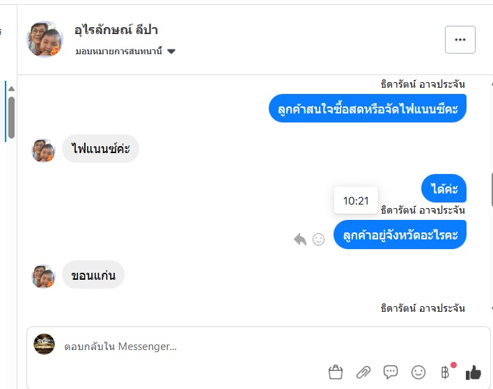Click the ขอนแก่น message bubble
The width and height of the screenshot is (493, 389).
[x=93, y=275]
